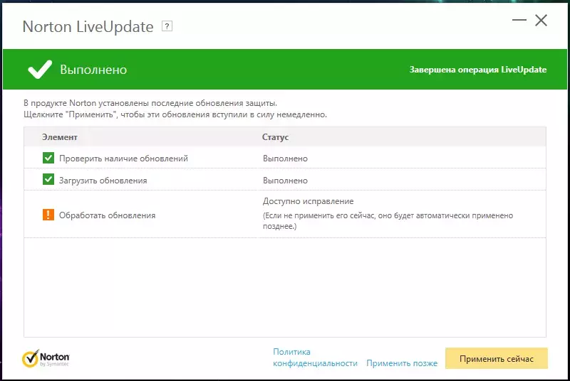Click the Завершена операция LiveUpdate banner text
Viewport: 570px width, 381px height.
pyautogui.click(x=477, y=70)
